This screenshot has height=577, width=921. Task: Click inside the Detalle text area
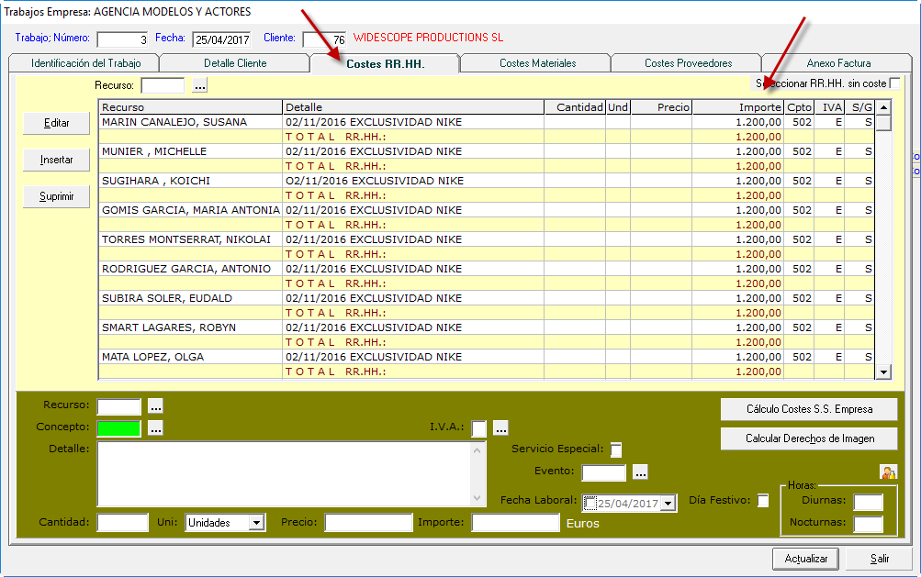(x=285, y=473)
